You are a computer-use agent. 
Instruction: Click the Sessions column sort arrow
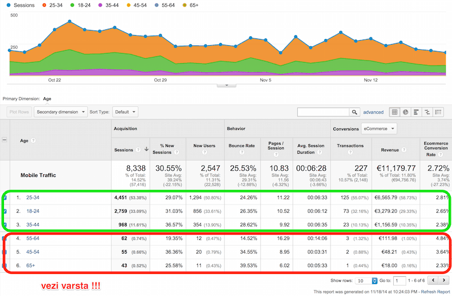(x=146, y=149)
